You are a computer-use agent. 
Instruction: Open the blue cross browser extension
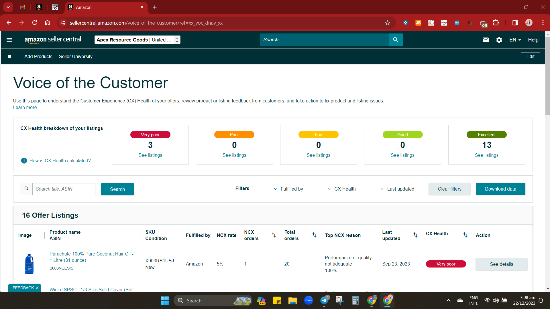[405, 23]
